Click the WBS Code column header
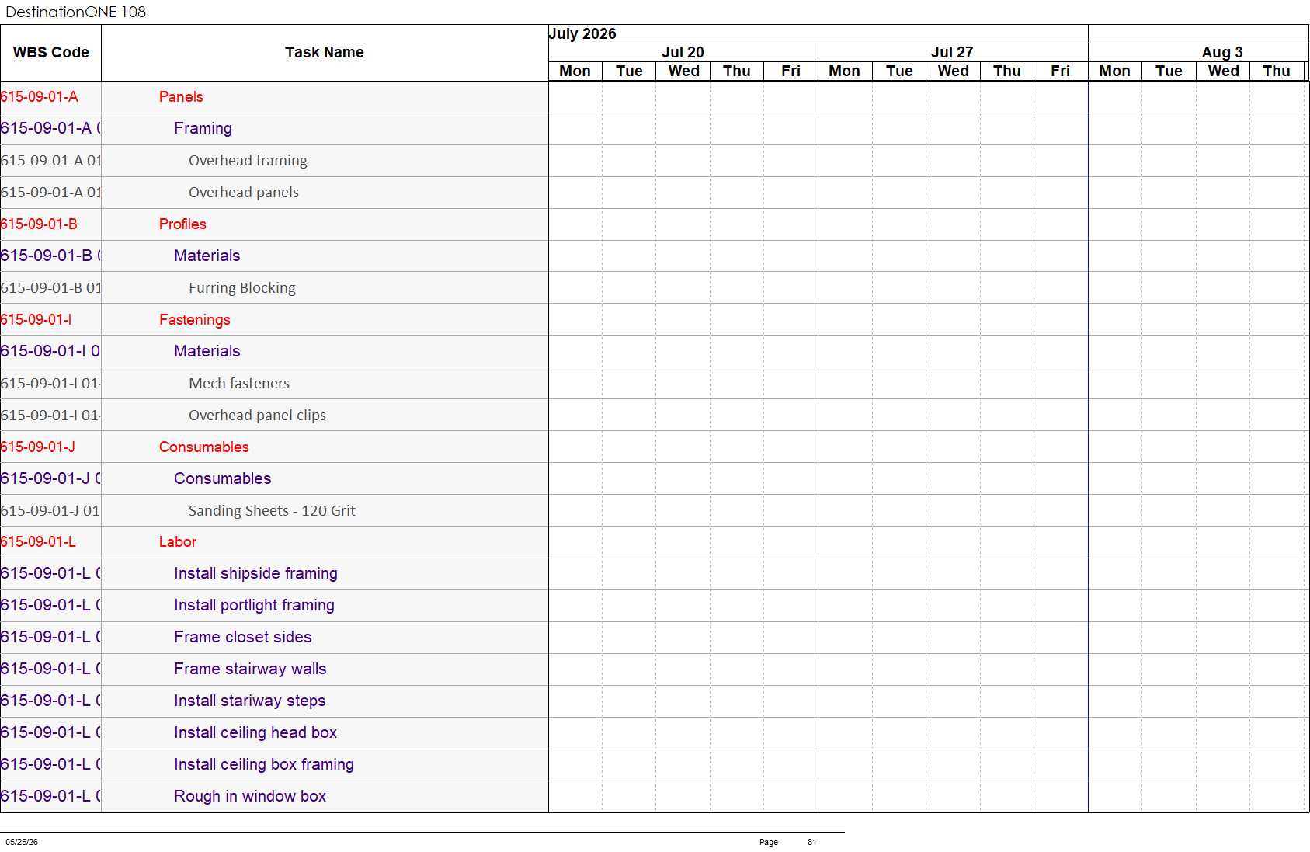 coord(50,53)
